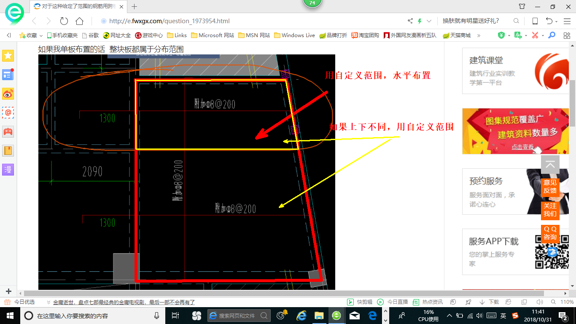Open the 天猫商城 bookmark

(457, 35)
